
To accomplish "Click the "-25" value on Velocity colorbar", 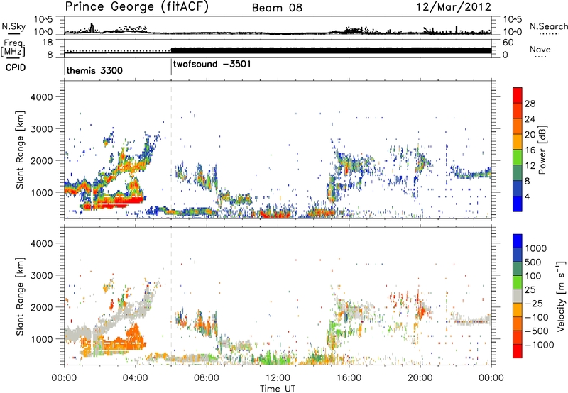I will (x=534, y=304).
